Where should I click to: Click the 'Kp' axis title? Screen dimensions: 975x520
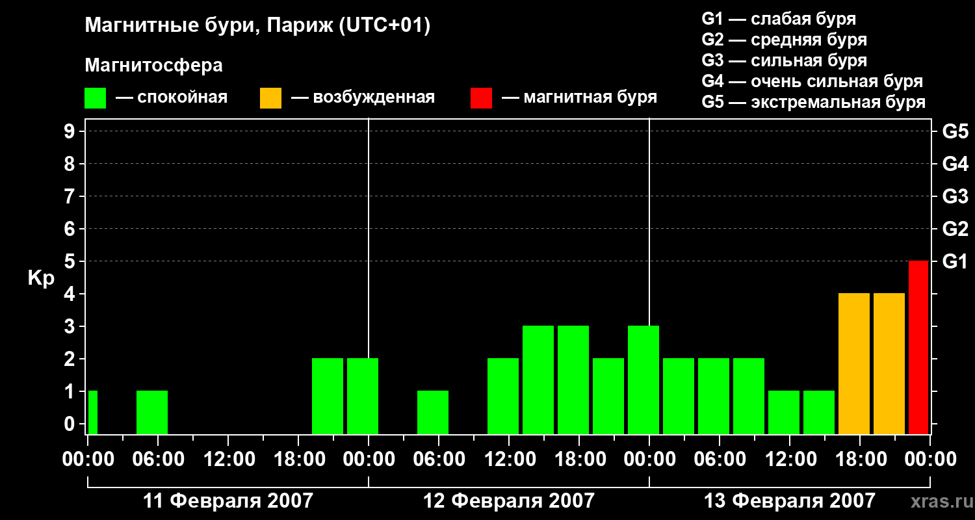tap(40, 279)
